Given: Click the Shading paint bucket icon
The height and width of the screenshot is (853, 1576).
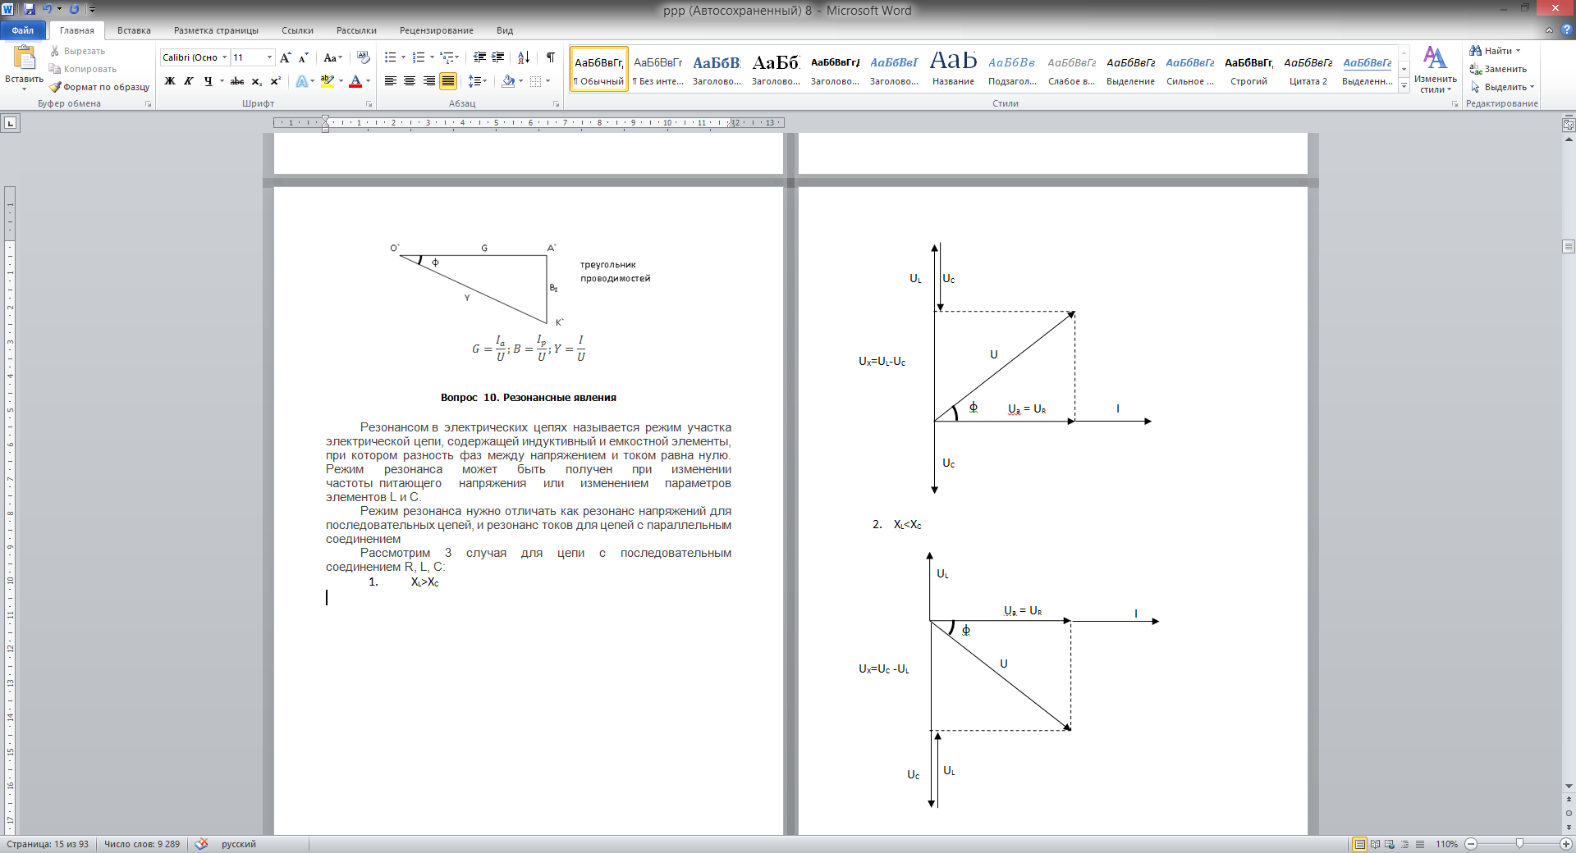Looking at the screenshot, I should click(508, 81).
